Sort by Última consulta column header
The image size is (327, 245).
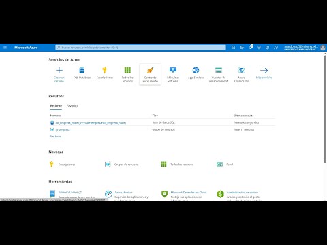coord(244,116)
